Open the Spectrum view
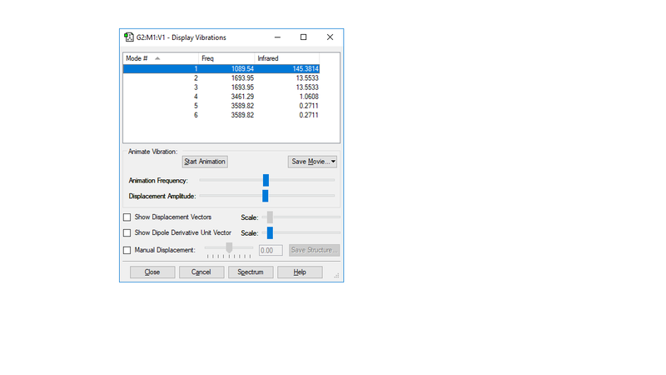Image resolution: width=666 pixels, height=375 pixels. pos(251,272)
